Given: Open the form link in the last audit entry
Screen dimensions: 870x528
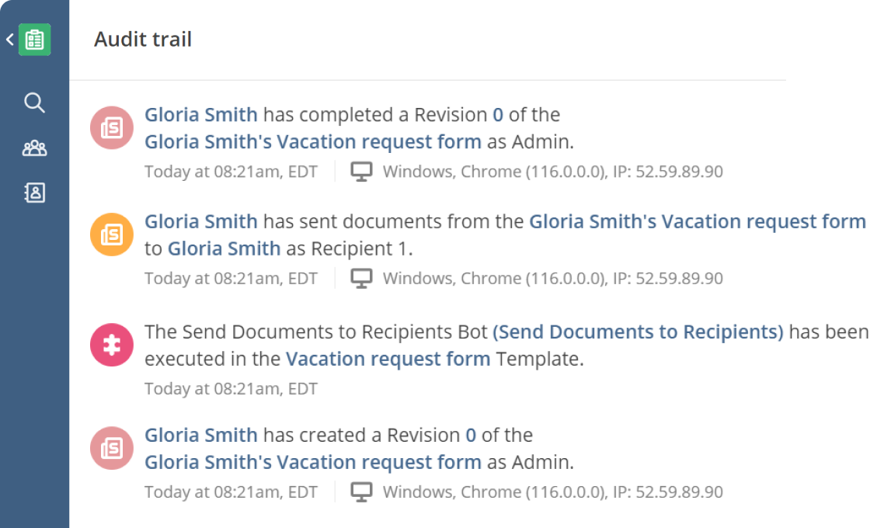Looking at the screenshot, I should point(312,462).
